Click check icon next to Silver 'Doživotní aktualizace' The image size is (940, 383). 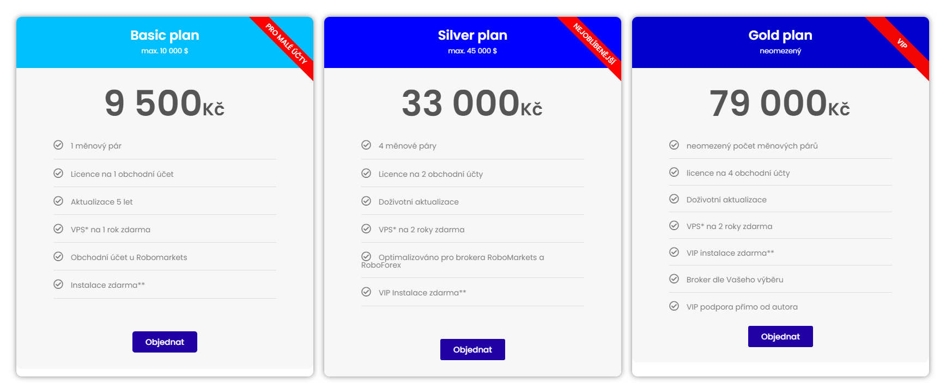(x=366, y=201)
